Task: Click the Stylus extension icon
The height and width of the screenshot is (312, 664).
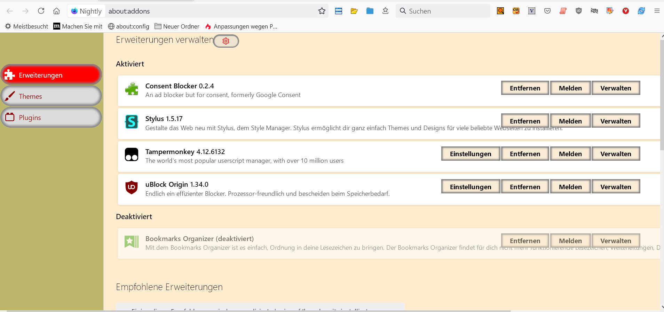Action: tap(132, 122)
